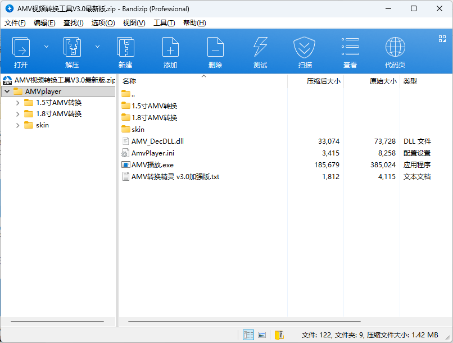Click the 扫描 (Scan) shield icon
This screenshot has height=343, width=453.
pos(304,47)
